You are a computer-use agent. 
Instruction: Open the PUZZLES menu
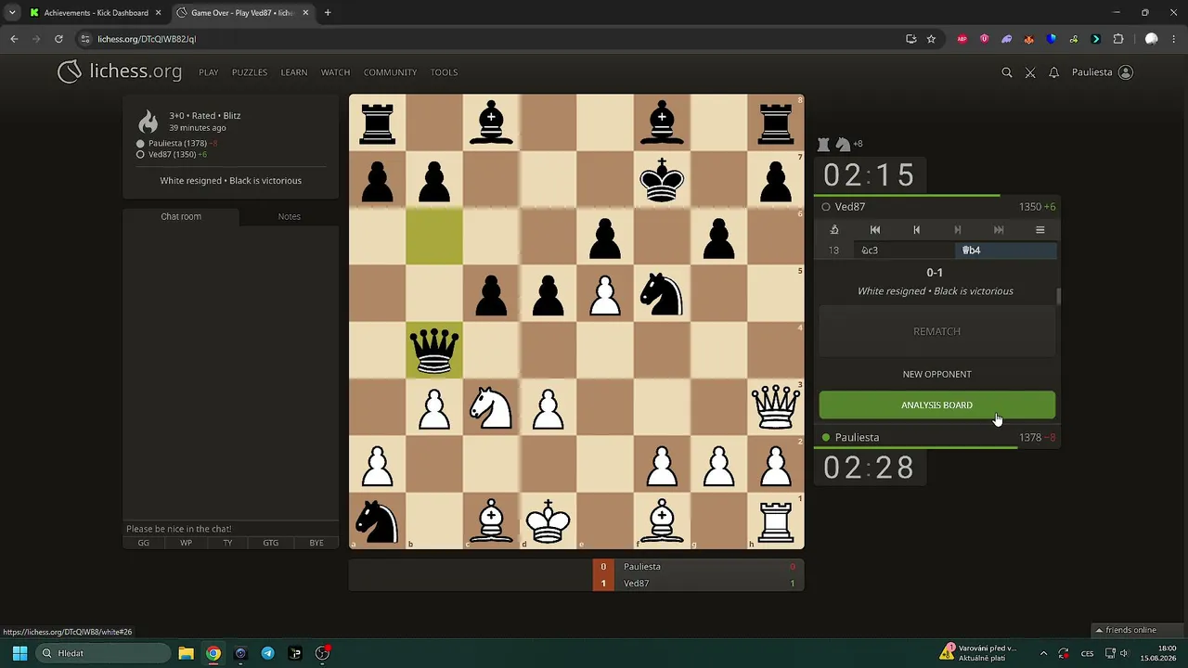tap(250, 72)
